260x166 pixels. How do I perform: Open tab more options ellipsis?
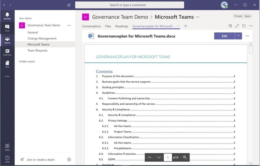tap(251, 26)
